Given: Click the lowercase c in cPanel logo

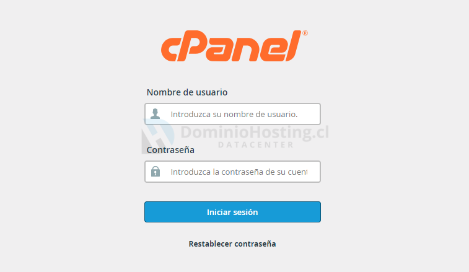Looking at the screenshot, I should point(170,50).
